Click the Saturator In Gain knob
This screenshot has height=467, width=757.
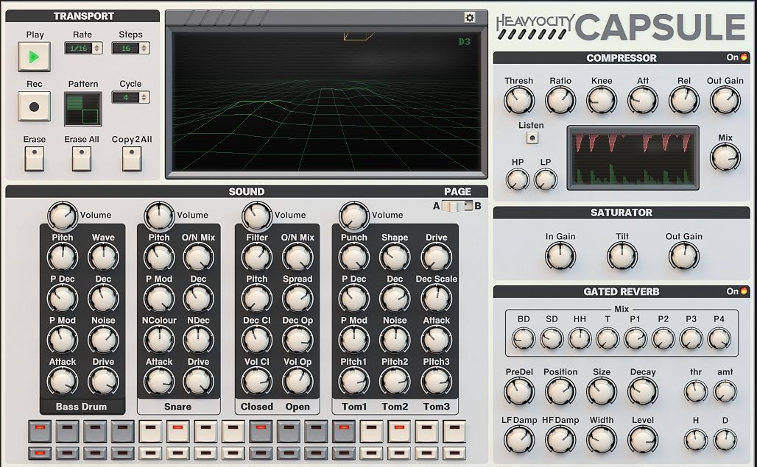coord(560,256)
